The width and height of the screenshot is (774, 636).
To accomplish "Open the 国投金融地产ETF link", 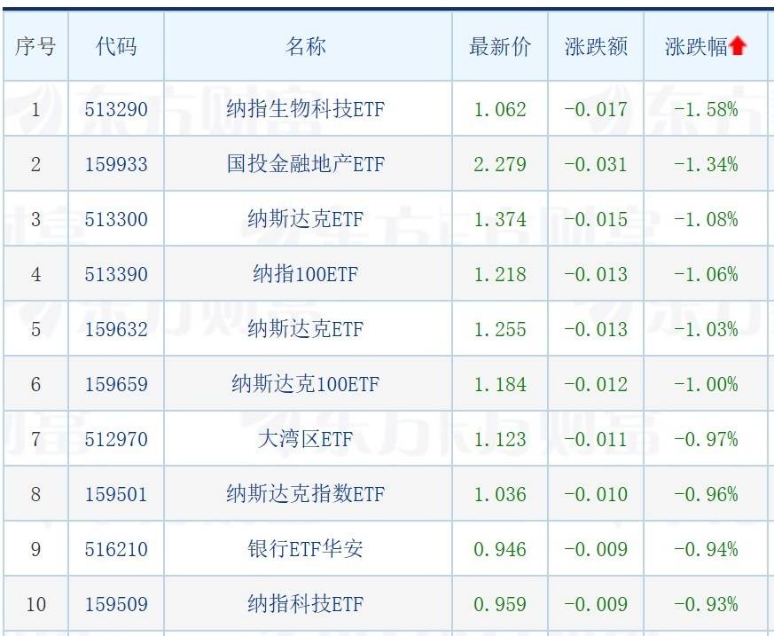I will (x=306, y=165).
